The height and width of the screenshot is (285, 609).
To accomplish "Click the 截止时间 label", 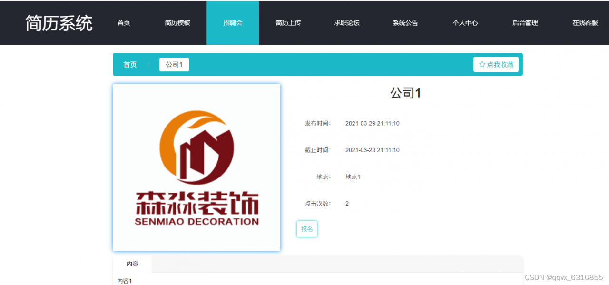I will coord(318,150).
